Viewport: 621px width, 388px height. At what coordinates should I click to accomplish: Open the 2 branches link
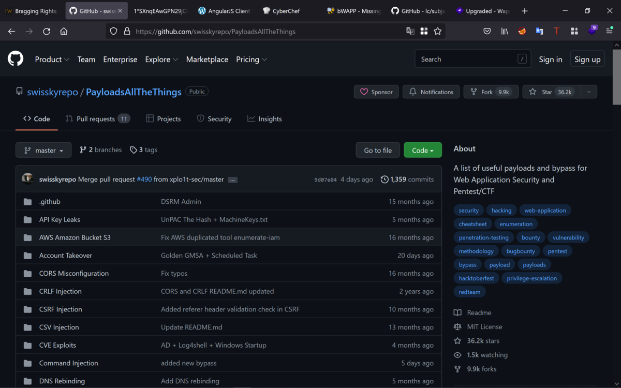pos(100,150)
